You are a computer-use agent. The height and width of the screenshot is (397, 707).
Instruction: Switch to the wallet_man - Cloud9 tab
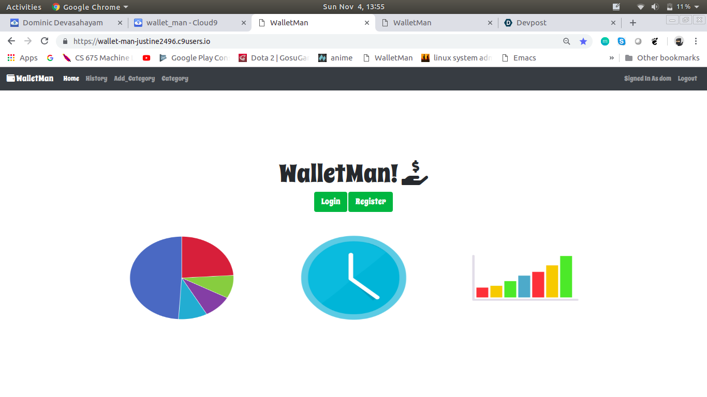coord(189,23)
